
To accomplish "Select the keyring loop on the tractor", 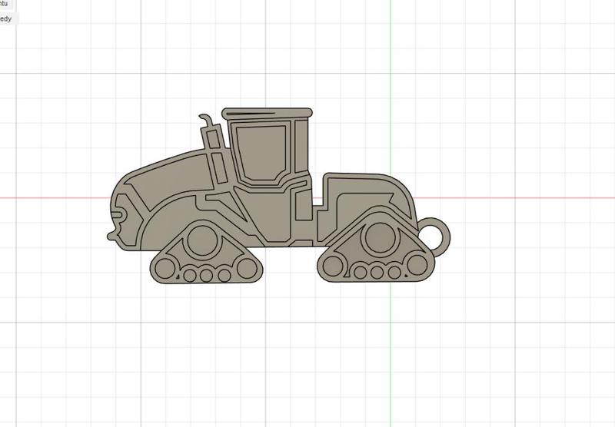I will coord(433,238).
